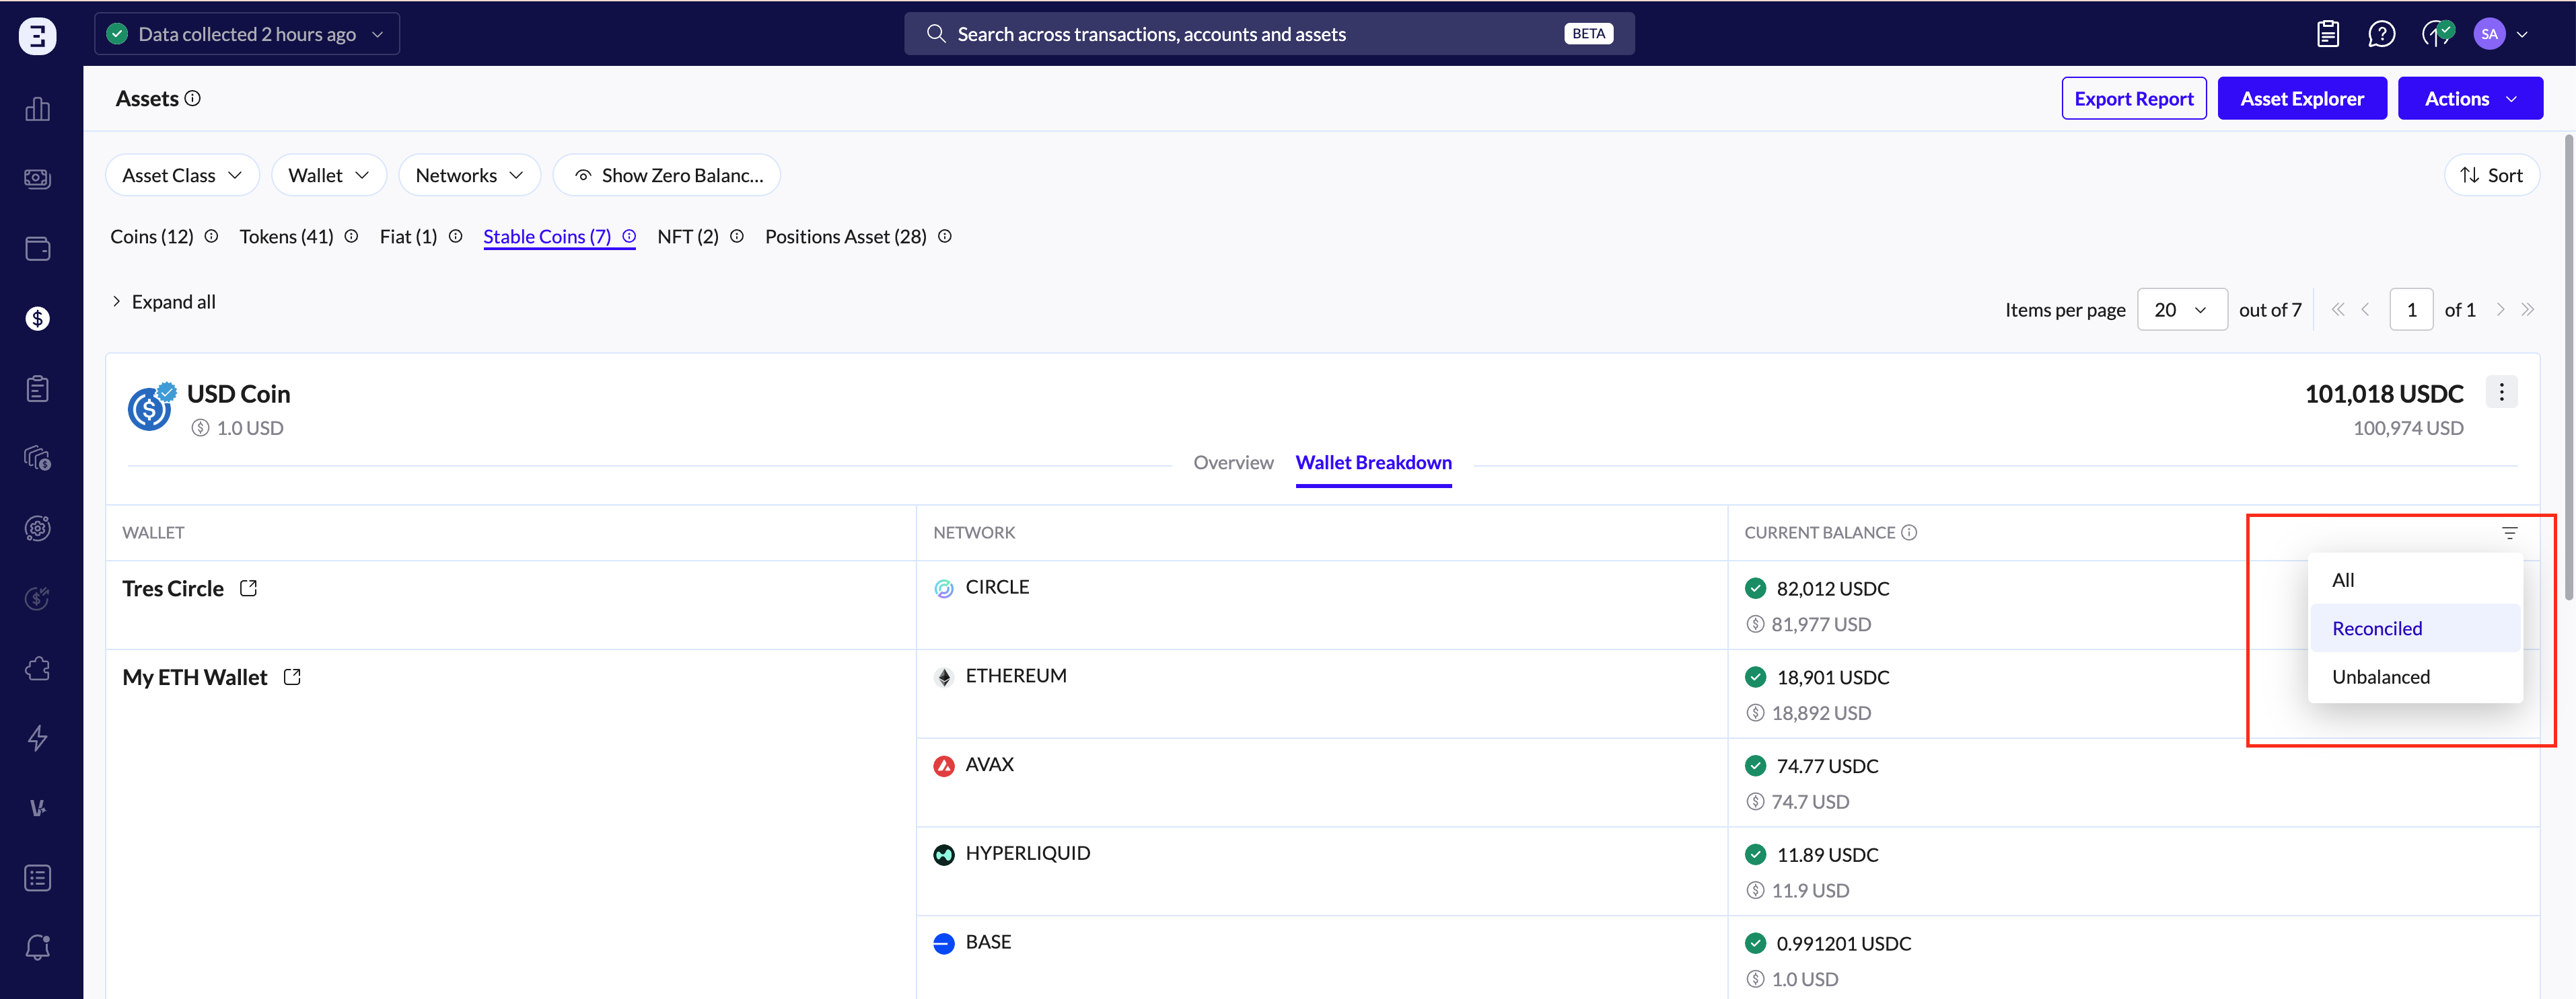Open the dimmed dollar-cycle sidebar icon
2576x999 pixels.
(x=38, y=598)
